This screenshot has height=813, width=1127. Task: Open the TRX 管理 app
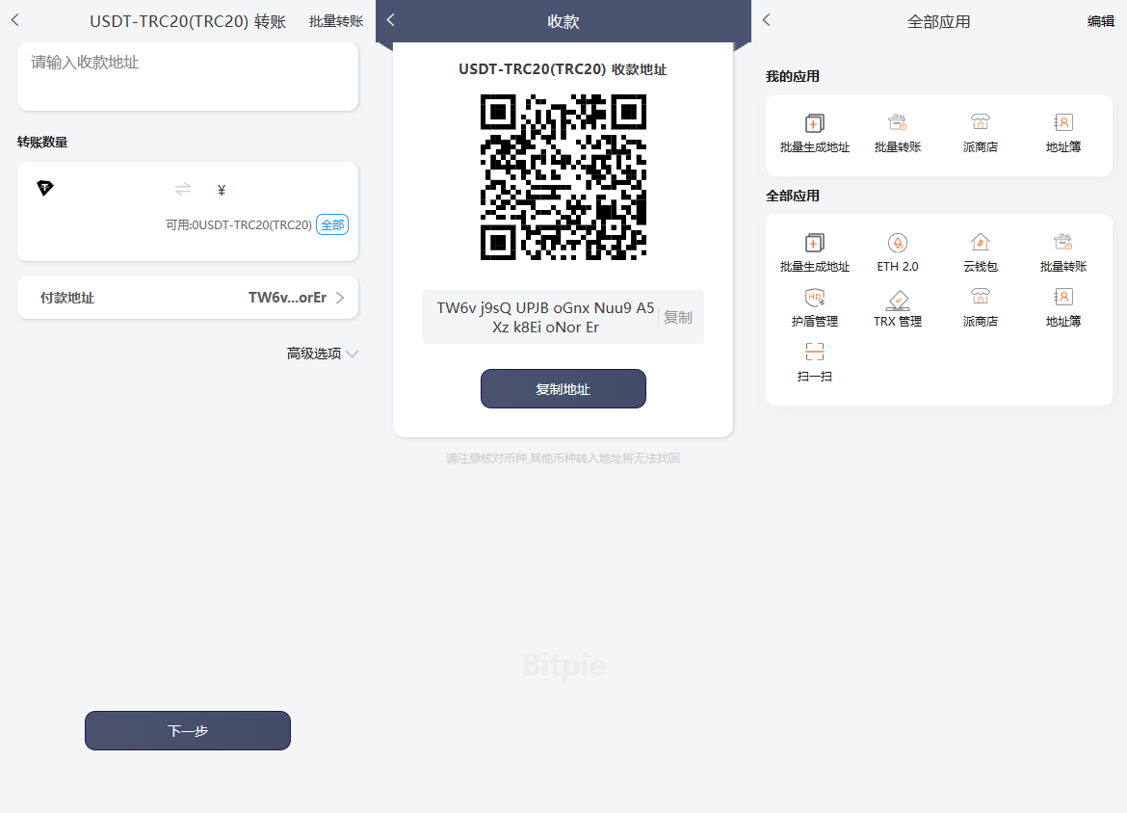point(898,307)
